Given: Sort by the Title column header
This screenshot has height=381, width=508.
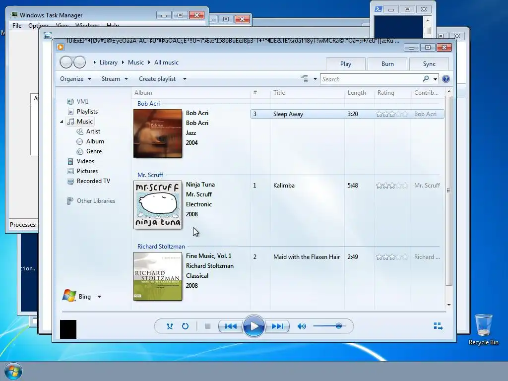Looking at the screenshot, I should point(308,93).
